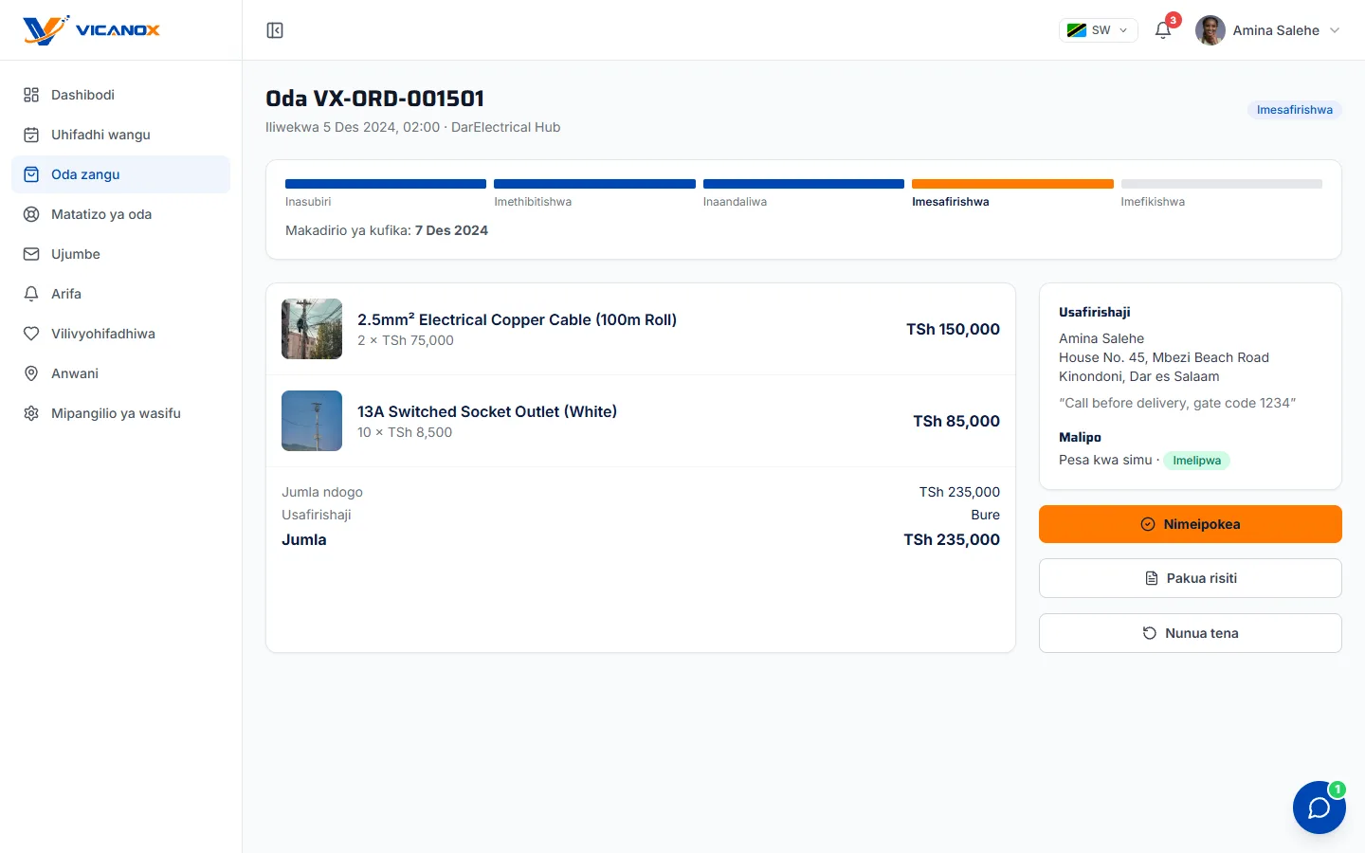Click the Imethibitishwa progress step bar
Image resolution: width=1365 pixels, height=853 pixels.
pyautogui.click(x=594, y=184)
